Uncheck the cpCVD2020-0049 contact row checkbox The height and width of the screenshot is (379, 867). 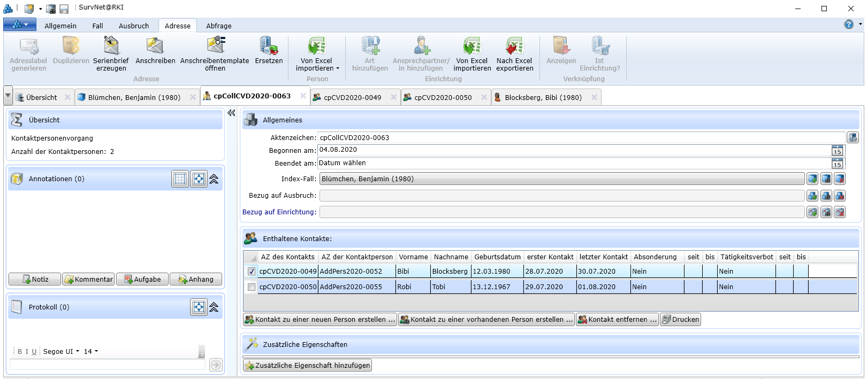tap(252, 272)
